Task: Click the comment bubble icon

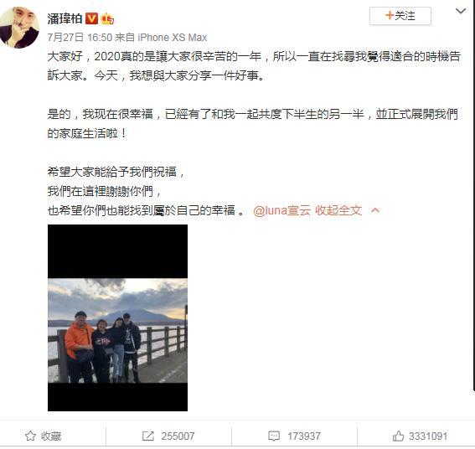Action: (x=274, y=436)
